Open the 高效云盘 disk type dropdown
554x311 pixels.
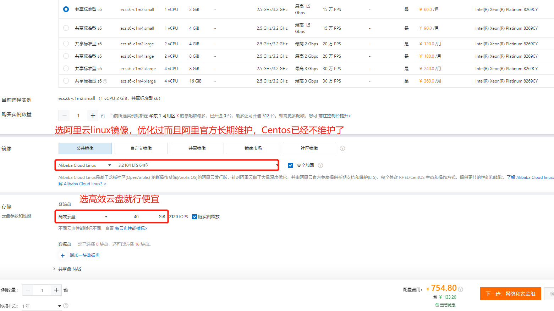point(83,217)
